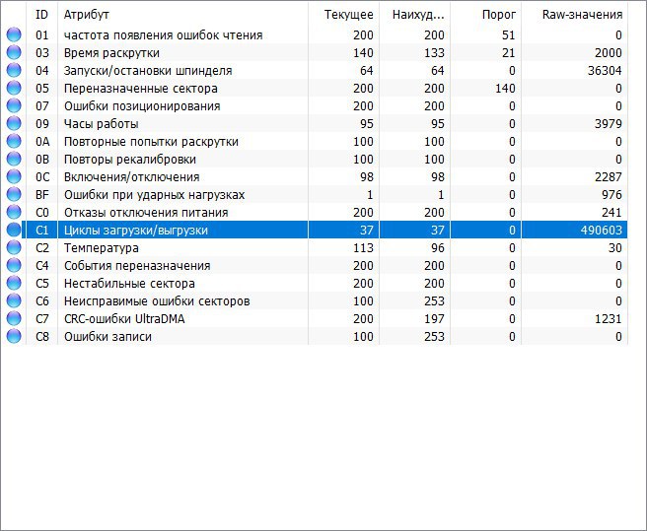Image resolution: width=647 pixels, height=531 pixels.
Task: Click raw value 241
Action: [x=611, y=213]
